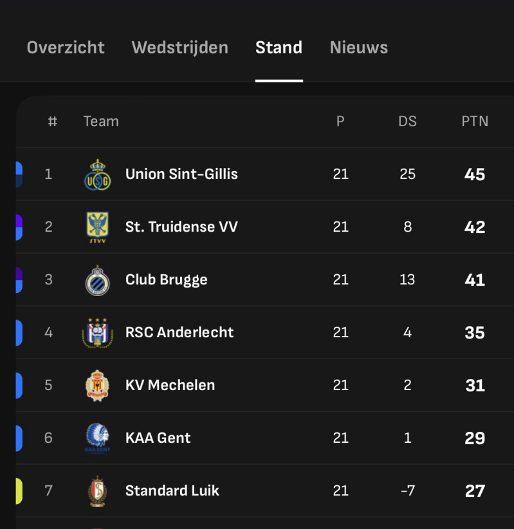The height and width of the screenshot is (529, 514).
Task: Click the DS column header
Action: click(407, 122)
